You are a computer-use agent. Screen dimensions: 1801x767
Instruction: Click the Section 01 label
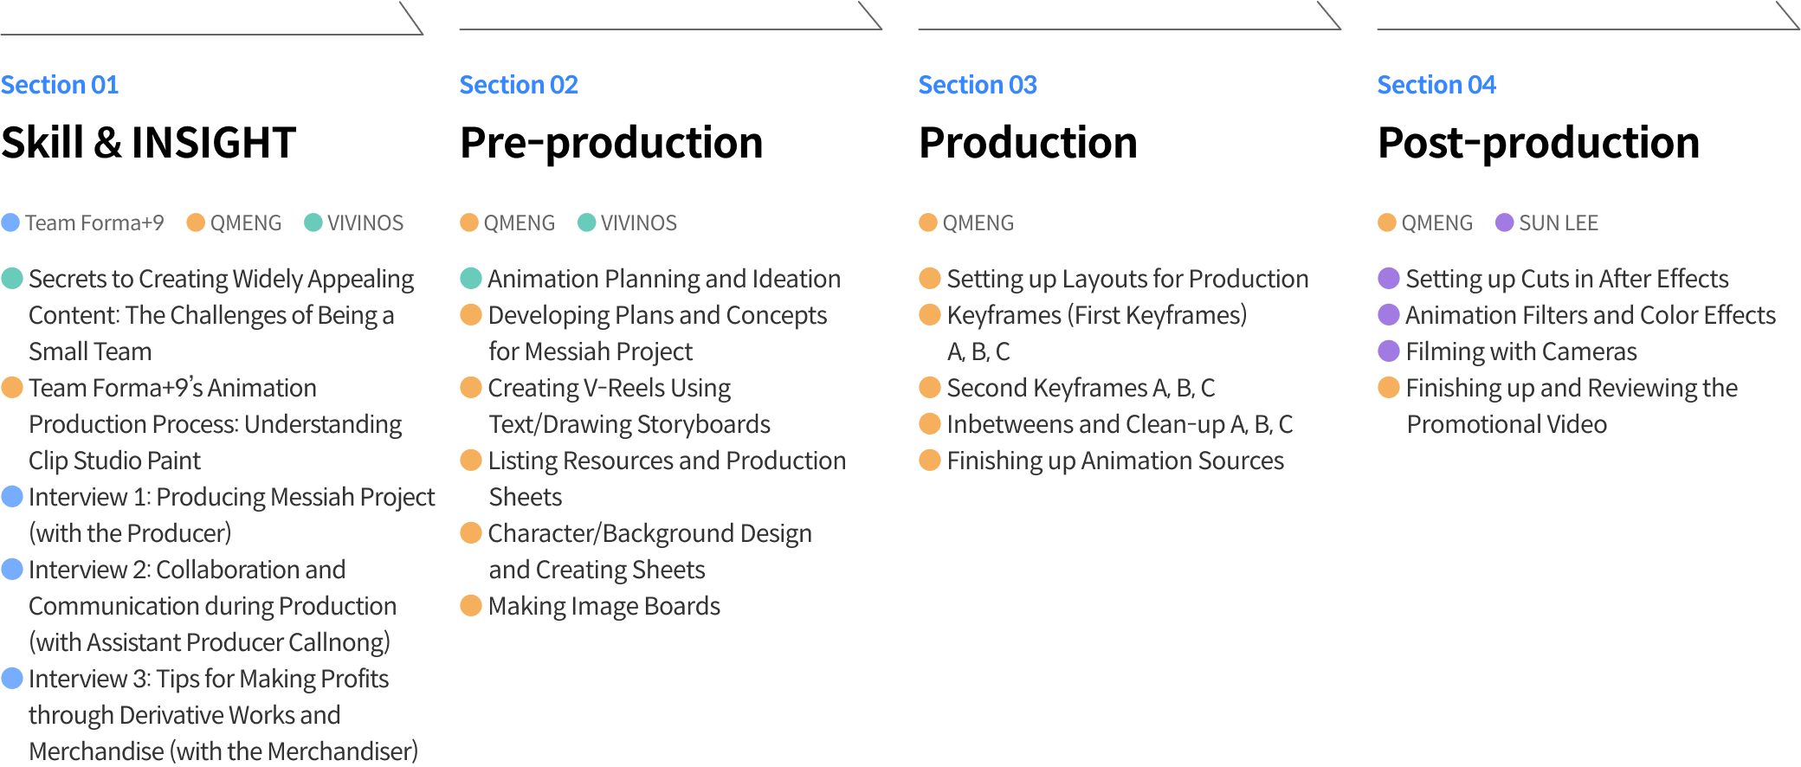(60, 85)
